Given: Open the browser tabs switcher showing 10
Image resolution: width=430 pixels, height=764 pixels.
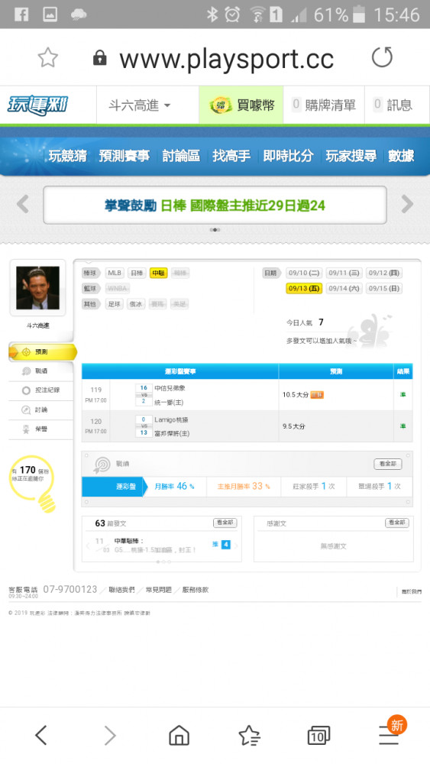Looking at the screenshot, I should click(318, 736).
